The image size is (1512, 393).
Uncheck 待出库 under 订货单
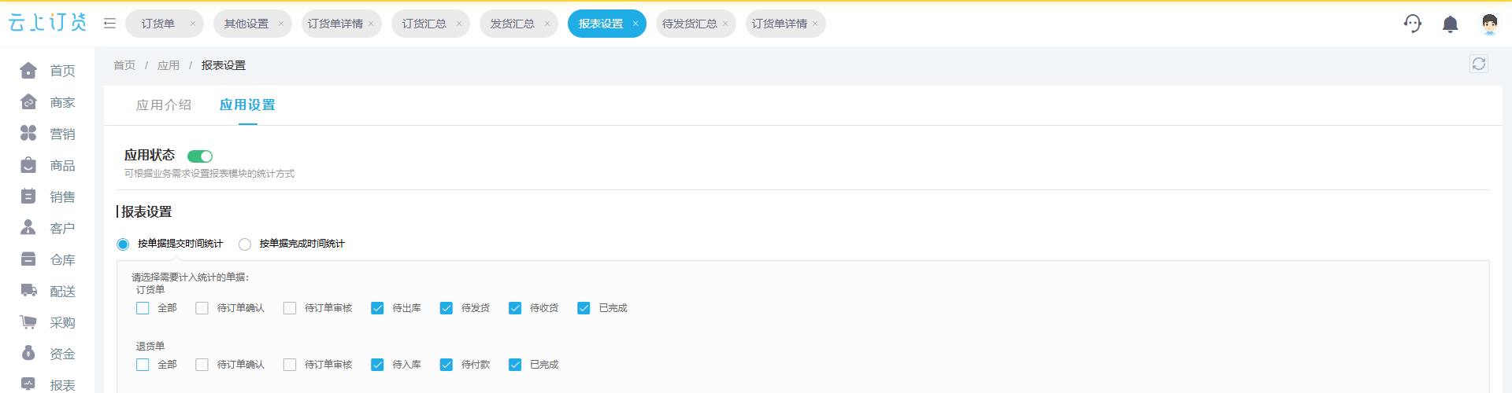click(x=377, y=308)
